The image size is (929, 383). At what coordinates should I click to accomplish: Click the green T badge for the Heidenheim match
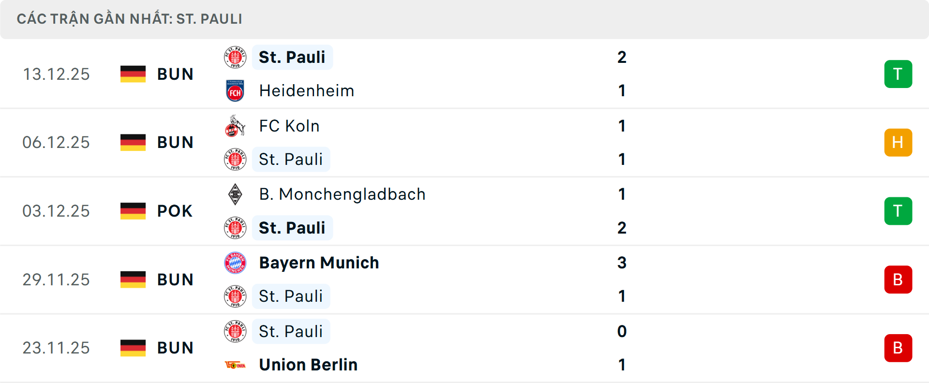(898, 74)
